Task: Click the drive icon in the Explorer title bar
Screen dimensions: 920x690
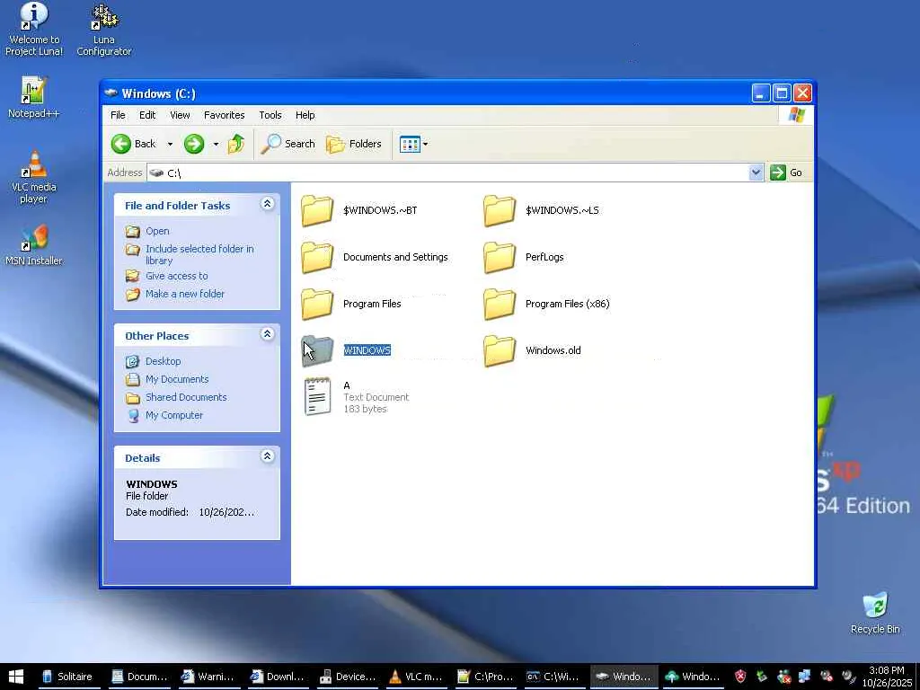Action: point(111,93)
